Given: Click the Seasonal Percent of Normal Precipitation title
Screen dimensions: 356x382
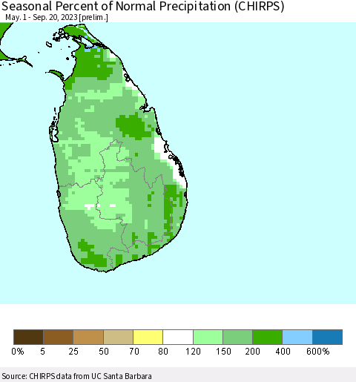Looking at the screenshot, I should 143,7.
